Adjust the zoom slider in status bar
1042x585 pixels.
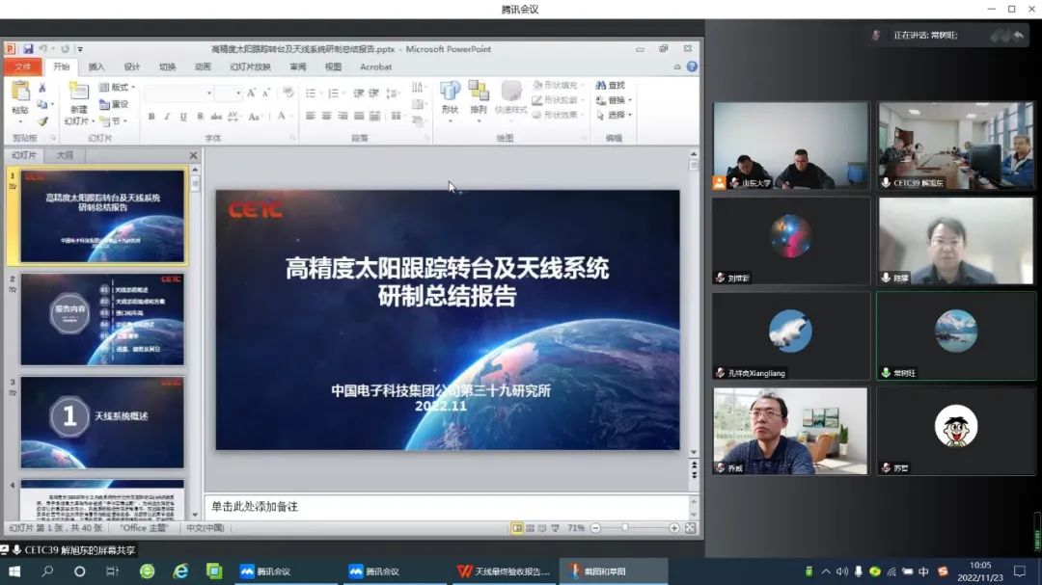click(624, 528)
